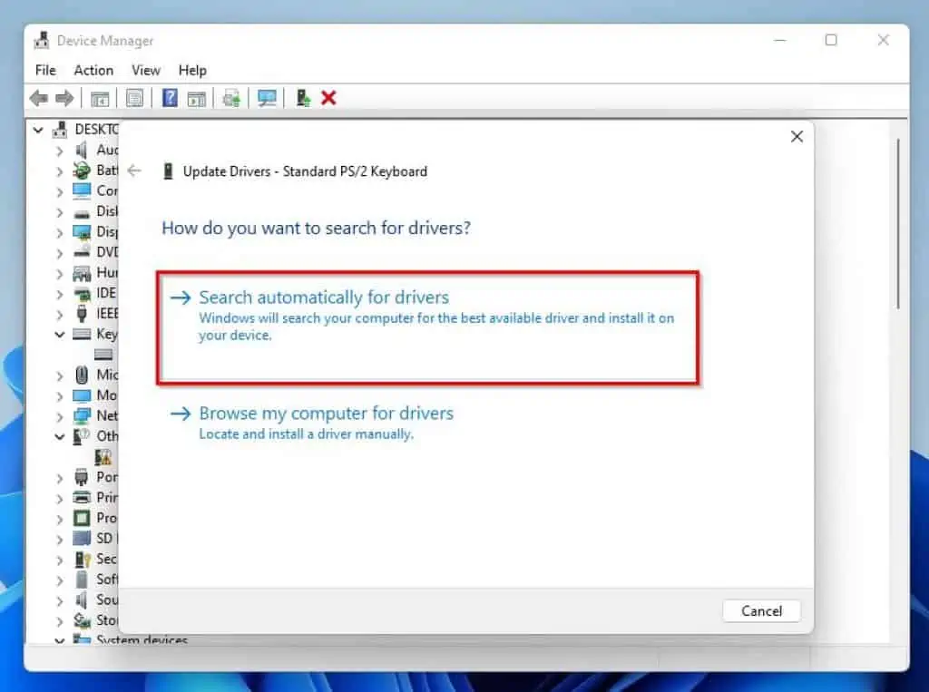Screen dimensions: 929x692
Task: Click the Device Manager vertical scrollbar
Action: (898, 224)
